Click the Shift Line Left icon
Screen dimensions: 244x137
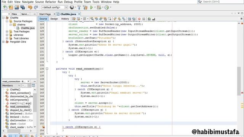coord(129,19)
